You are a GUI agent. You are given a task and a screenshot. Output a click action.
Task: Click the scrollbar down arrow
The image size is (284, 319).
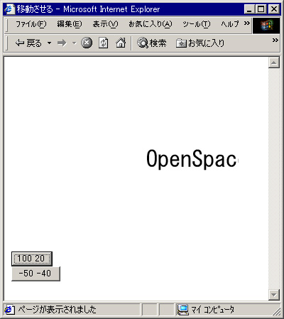coord(274,295)
